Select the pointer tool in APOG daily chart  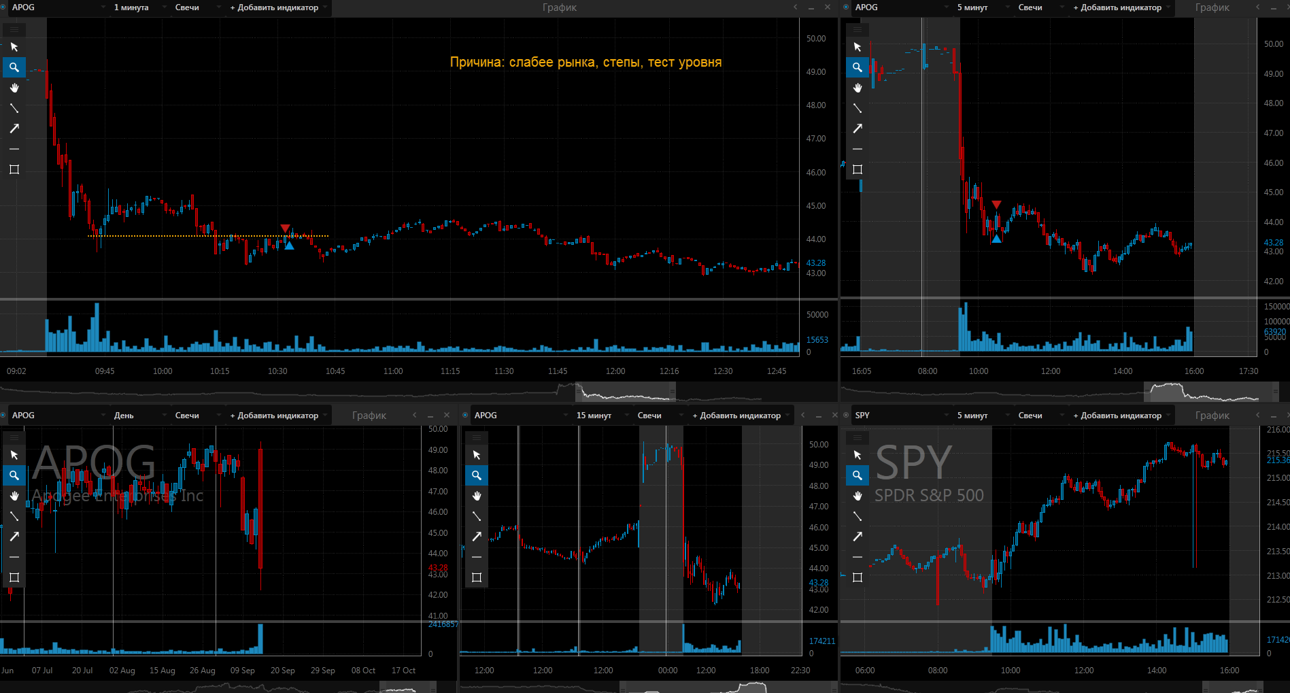(14, 455)
